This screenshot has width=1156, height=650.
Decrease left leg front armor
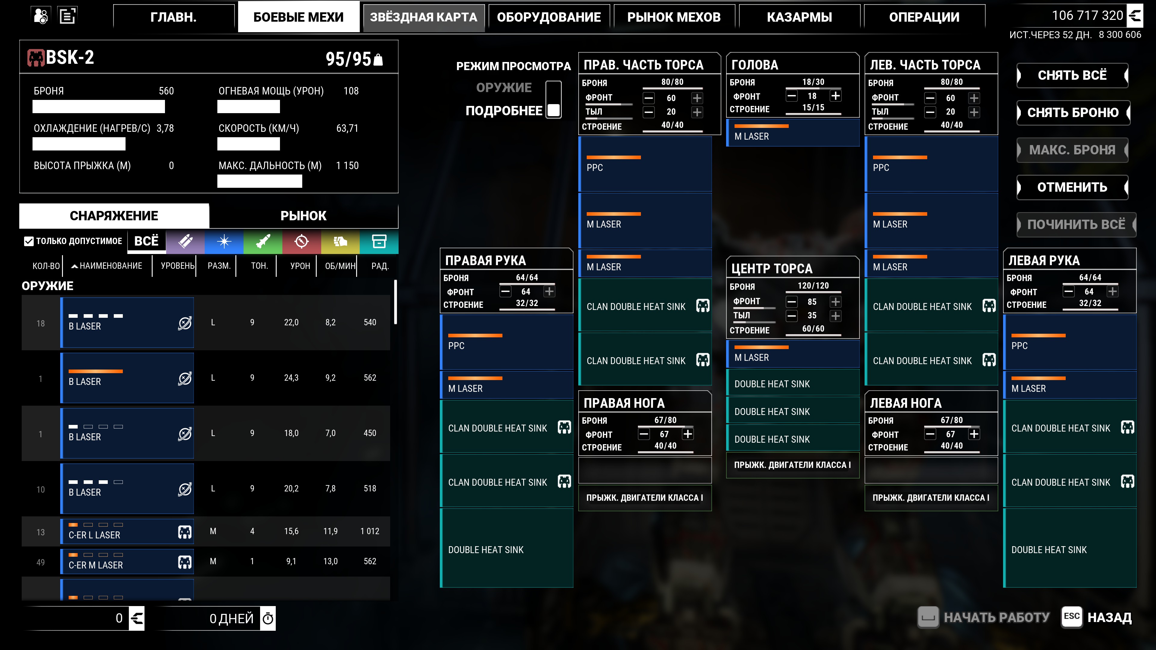point(930,434)
